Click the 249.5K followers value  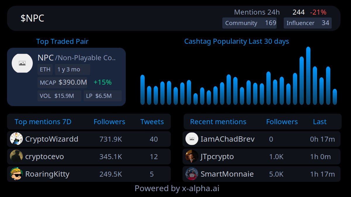[111, 174]
